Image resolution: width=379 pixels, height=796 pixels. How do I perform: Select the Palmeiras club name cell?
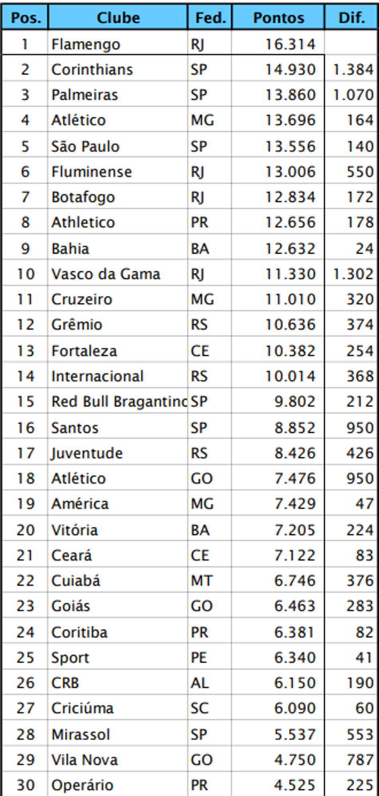[118, 95]
